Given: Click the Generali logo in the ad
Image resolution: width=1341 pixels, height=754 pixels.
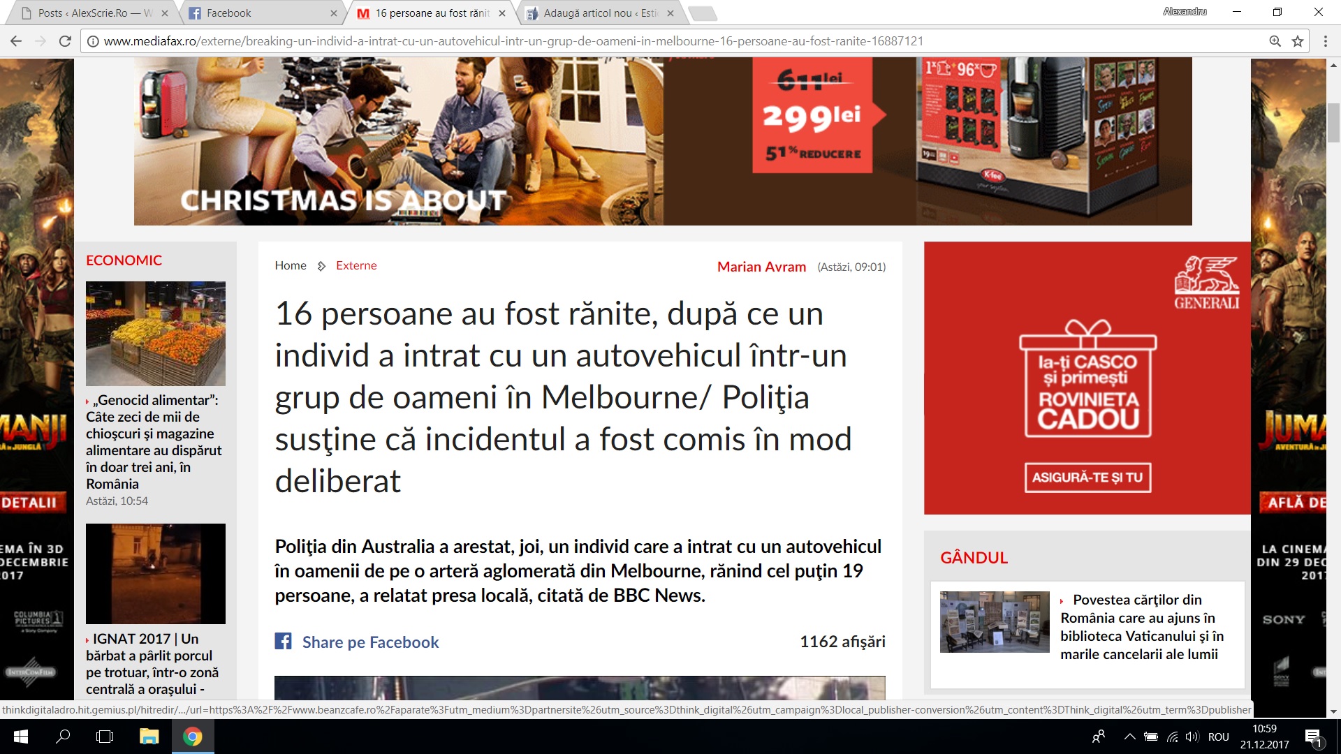Looking at the screenshot, I should [x=1206, y=283].
